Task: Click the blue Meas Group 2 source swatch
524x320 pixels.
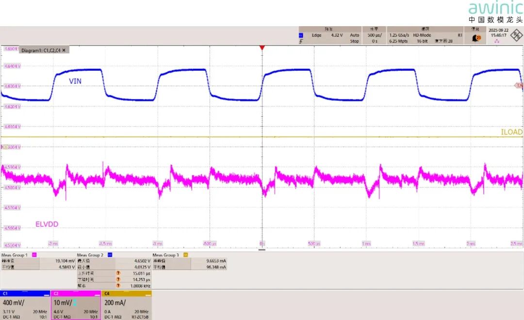Action: pos(110,255)
